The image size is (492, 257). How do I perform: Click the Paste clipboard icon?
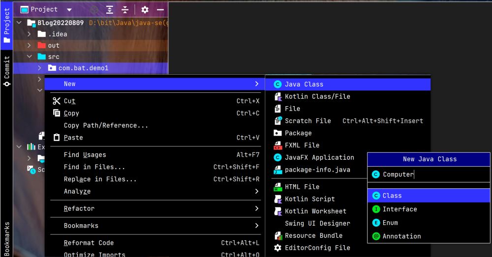pos(56,138)
